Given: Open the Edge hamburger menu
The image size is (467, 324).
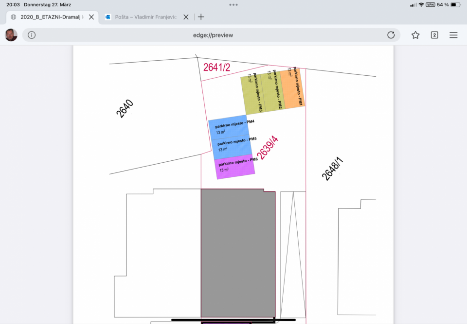Looking at the screenshot, I should coord(453,35).
